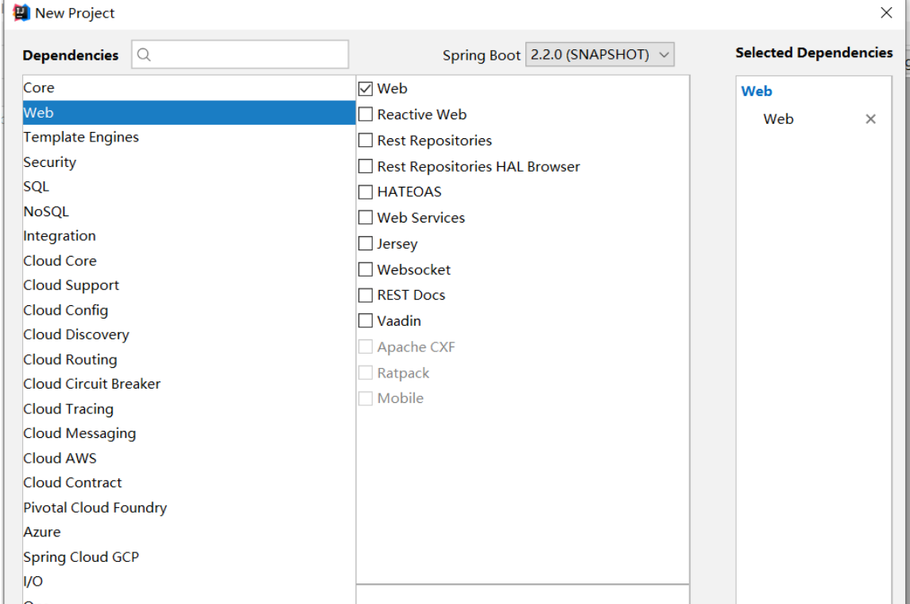Click the Web group heading in Selected Dependencies
910x604 pixels.
click(x=756, y=91)
